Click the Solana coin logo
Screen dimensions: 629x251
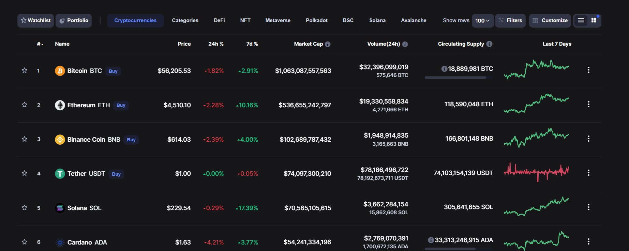click(60, 208)
